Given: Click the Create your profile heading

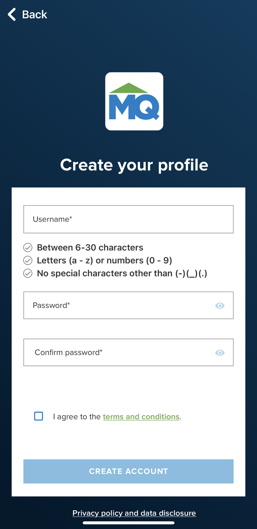Looking at the screenshot, I should click(x=134, y=165).
